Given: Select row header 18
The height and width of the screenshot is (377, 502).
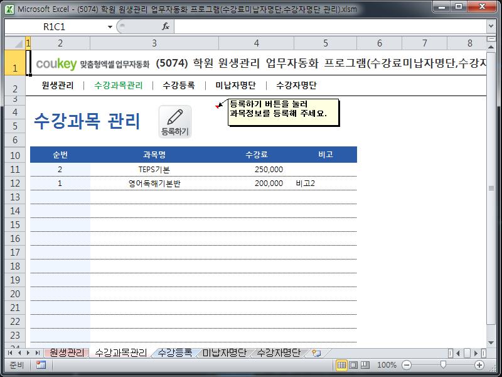Looking at the screenshot, I should (15, 266).
